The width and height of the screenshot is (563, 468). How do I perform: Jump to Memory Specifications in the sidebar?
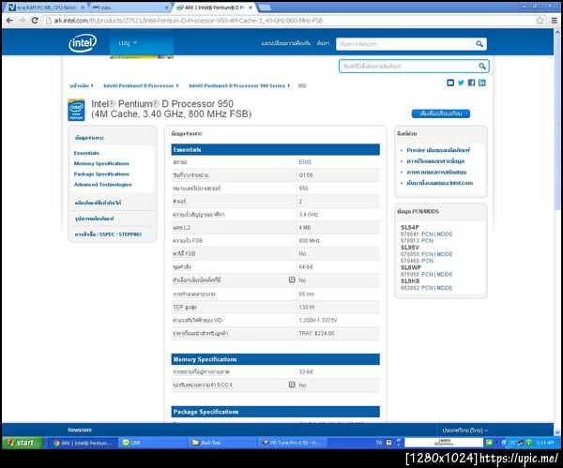click(101, 163)
